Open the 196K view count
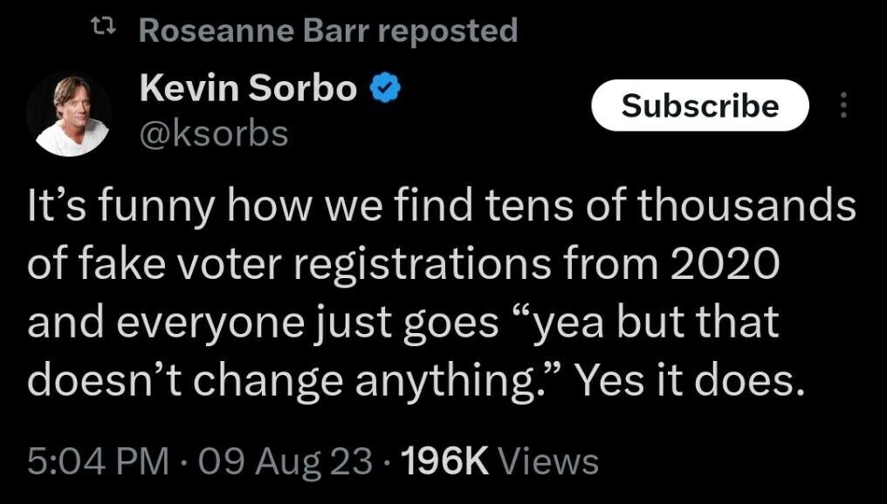The height and width of the screenshot is (504, 887). pyautogui.click(x=449, y=460)
